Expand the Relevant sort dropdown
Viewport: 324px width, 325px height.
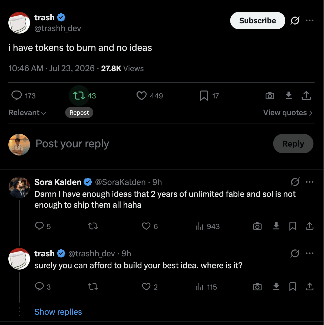[x=27, y=112]
